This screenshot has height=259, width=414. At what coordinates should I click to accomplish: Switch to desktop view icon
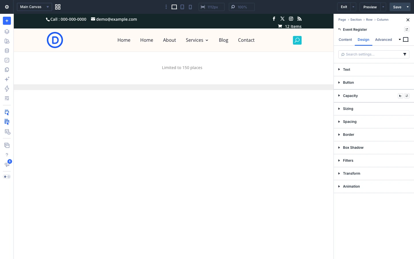pyautogui.click(x=174, y=7)
